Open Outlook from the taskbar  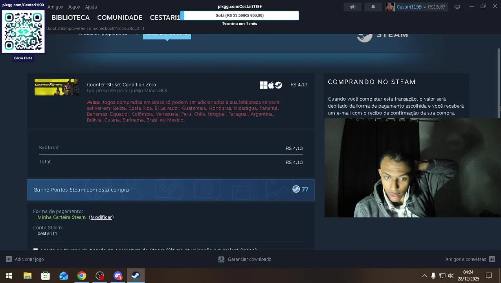(x=64, y=276)
